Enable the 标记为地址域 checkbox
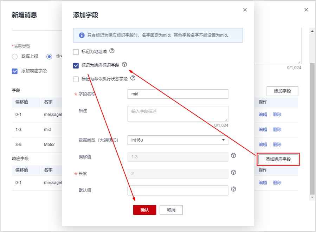 click(x=76, y=52)
